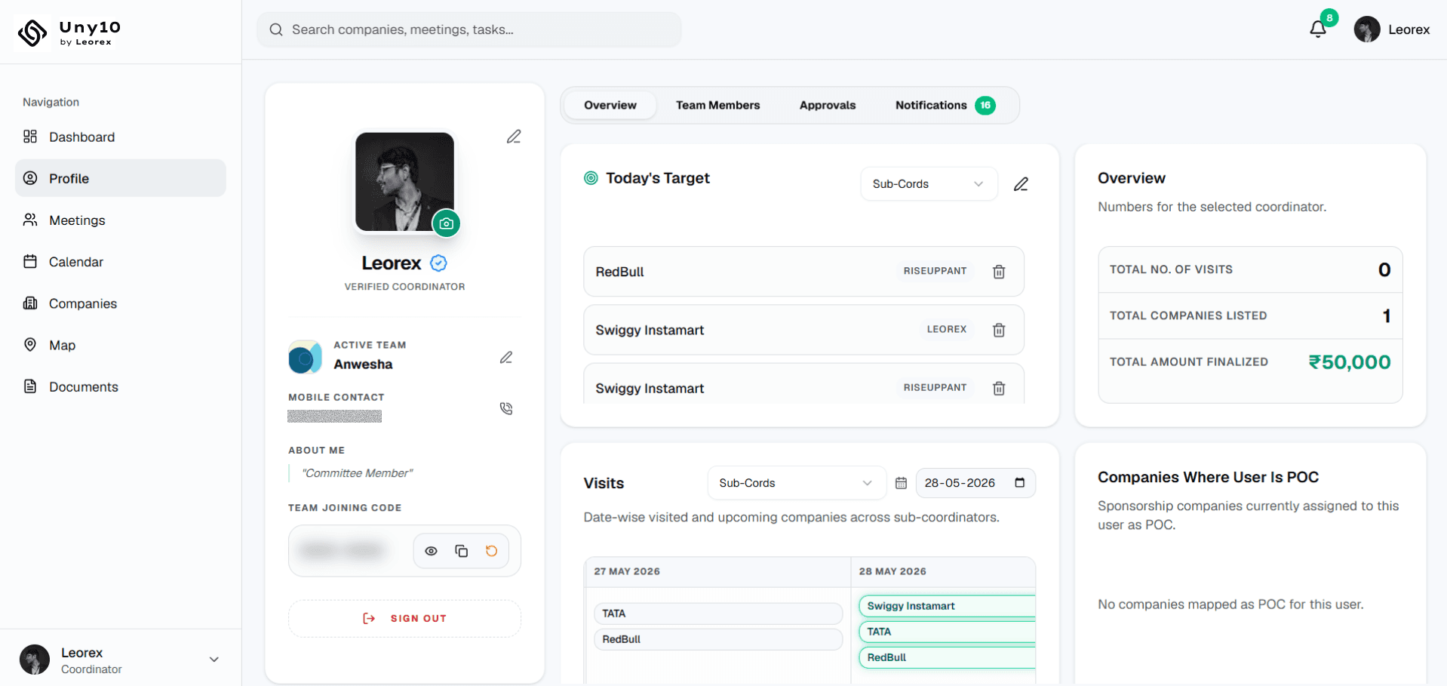The height and width of the screenshot is (686, 1447).
Task: Open the notifications bell icon
Action: point(1318,29)
